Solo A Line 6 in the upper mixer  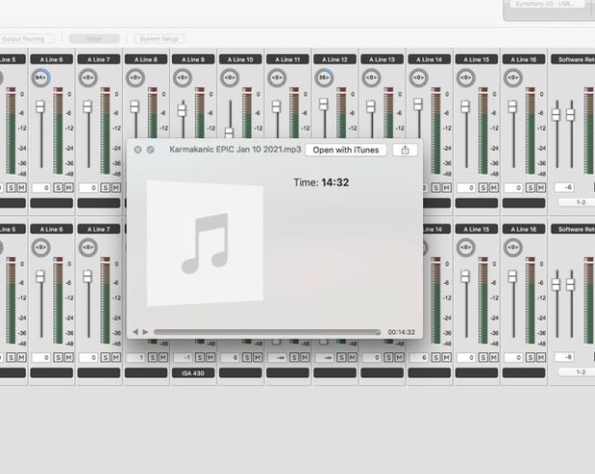(x=58, y=187)
